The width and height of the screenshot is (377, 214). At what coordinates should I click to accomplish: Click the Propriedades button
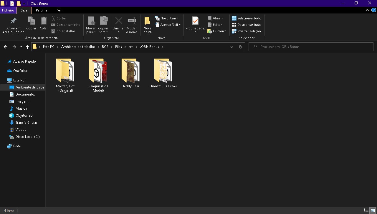[x=195, y=23]
